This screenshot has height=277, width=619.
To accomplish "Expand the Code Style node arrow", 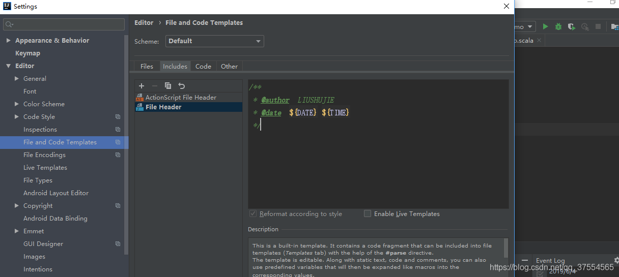I will coord(17,116).
